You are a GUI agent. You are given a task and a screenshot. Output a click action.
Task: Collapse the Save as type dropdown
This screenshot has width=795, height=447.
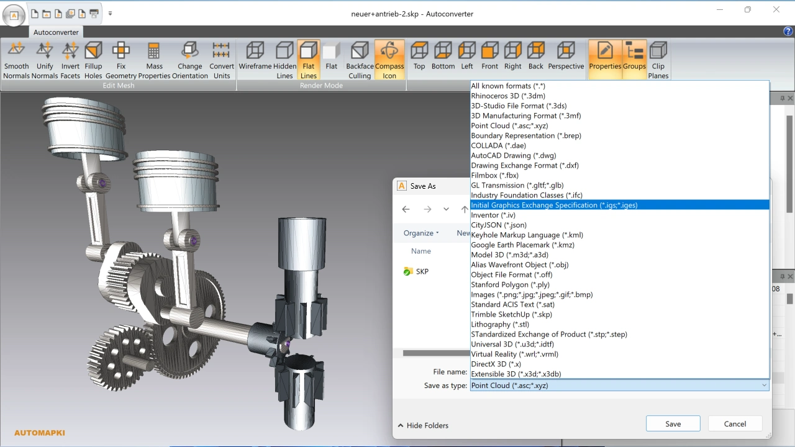tap(764, 386)
